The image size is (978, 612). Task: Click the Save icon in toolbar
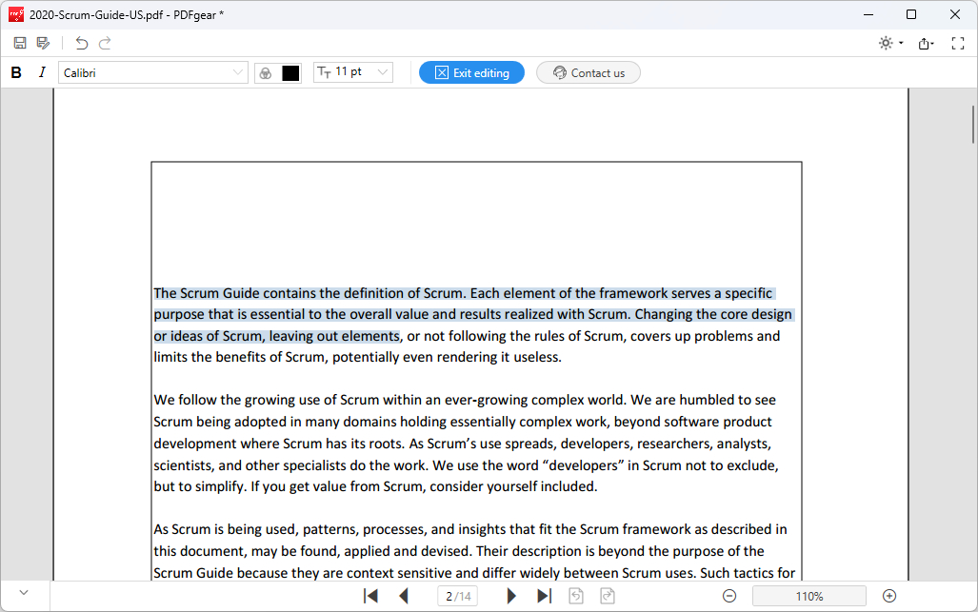[x=20, y=43]
